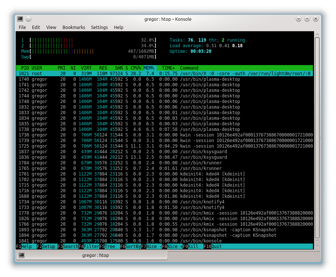Minimize the Konsole window
The image size is (336, 277).
click(x=298, y=19)
